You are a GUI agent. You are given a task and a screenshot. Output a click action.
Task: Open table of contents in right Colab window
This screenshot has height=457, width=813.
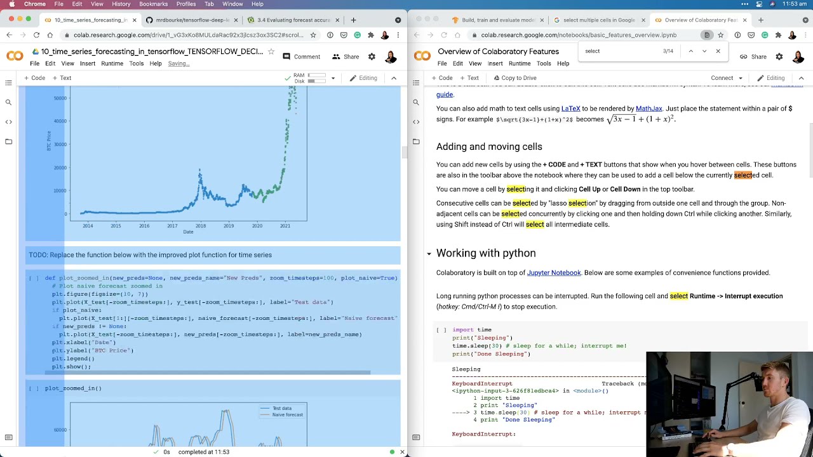[416, 83]
